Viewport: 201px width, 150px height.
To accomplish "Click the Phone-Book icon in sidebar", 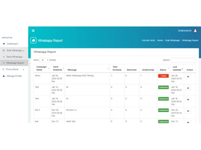I will coord(4,69).
